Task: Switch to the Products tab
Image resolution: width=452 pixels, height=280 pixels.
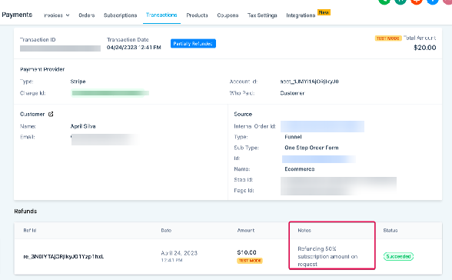Action: coord(197,15)
